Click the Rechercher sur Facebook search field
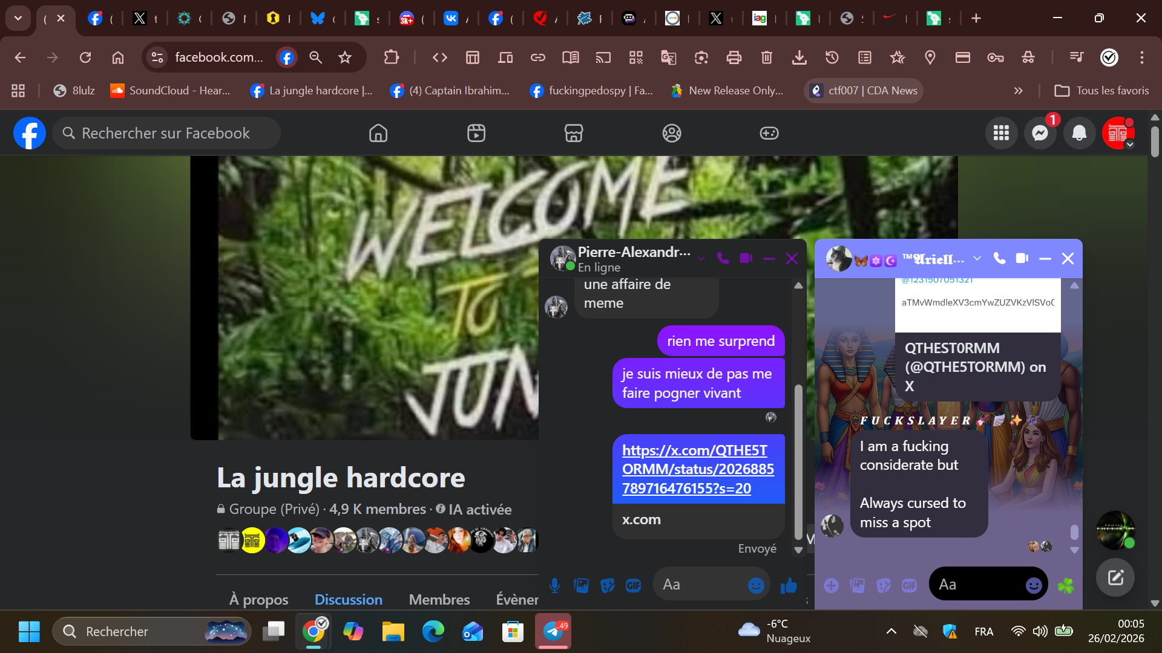The width and height of the screenshot is (1162, 653). click(x=166, y=133)
